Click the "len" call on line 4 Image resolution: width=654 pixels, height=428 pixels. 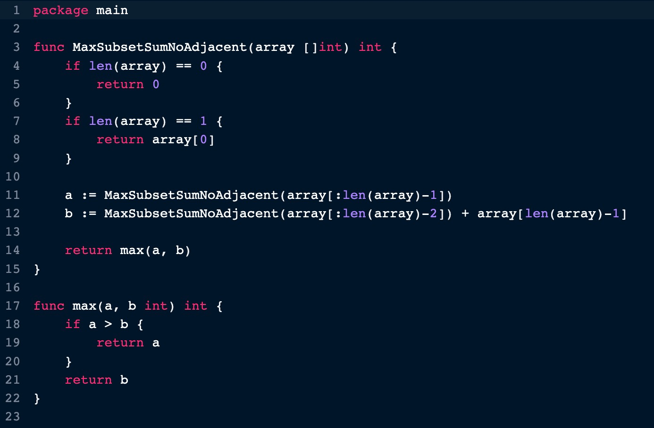100,66
